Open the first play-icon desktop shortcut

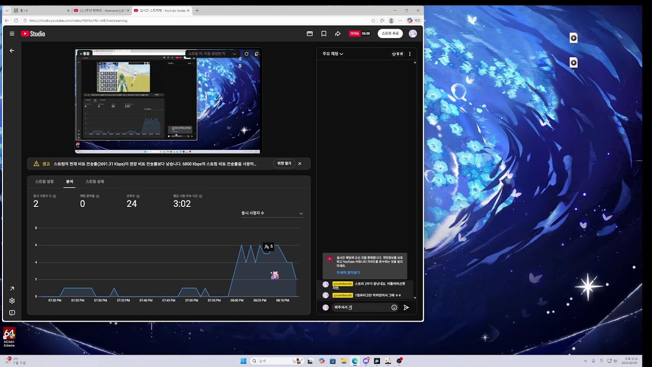point(574,39)
